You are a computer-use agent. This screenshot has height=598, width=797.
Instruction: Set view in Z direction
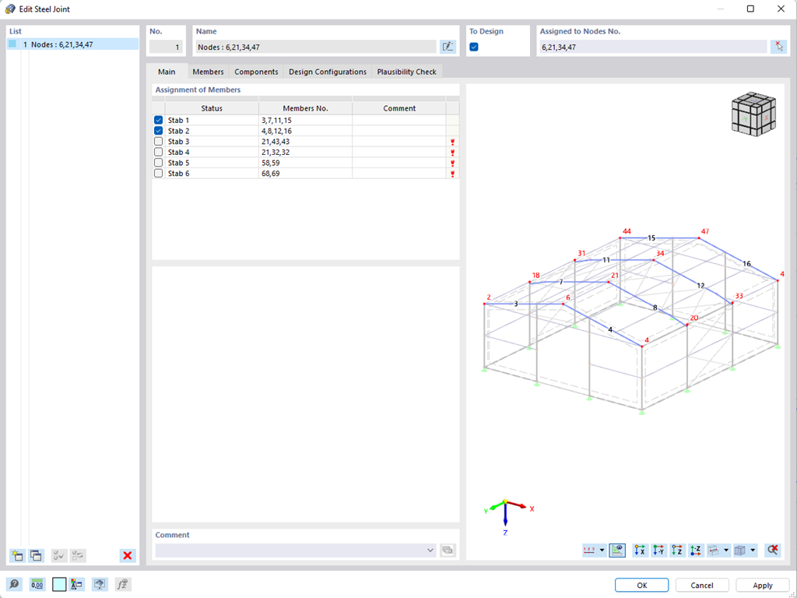676,550
